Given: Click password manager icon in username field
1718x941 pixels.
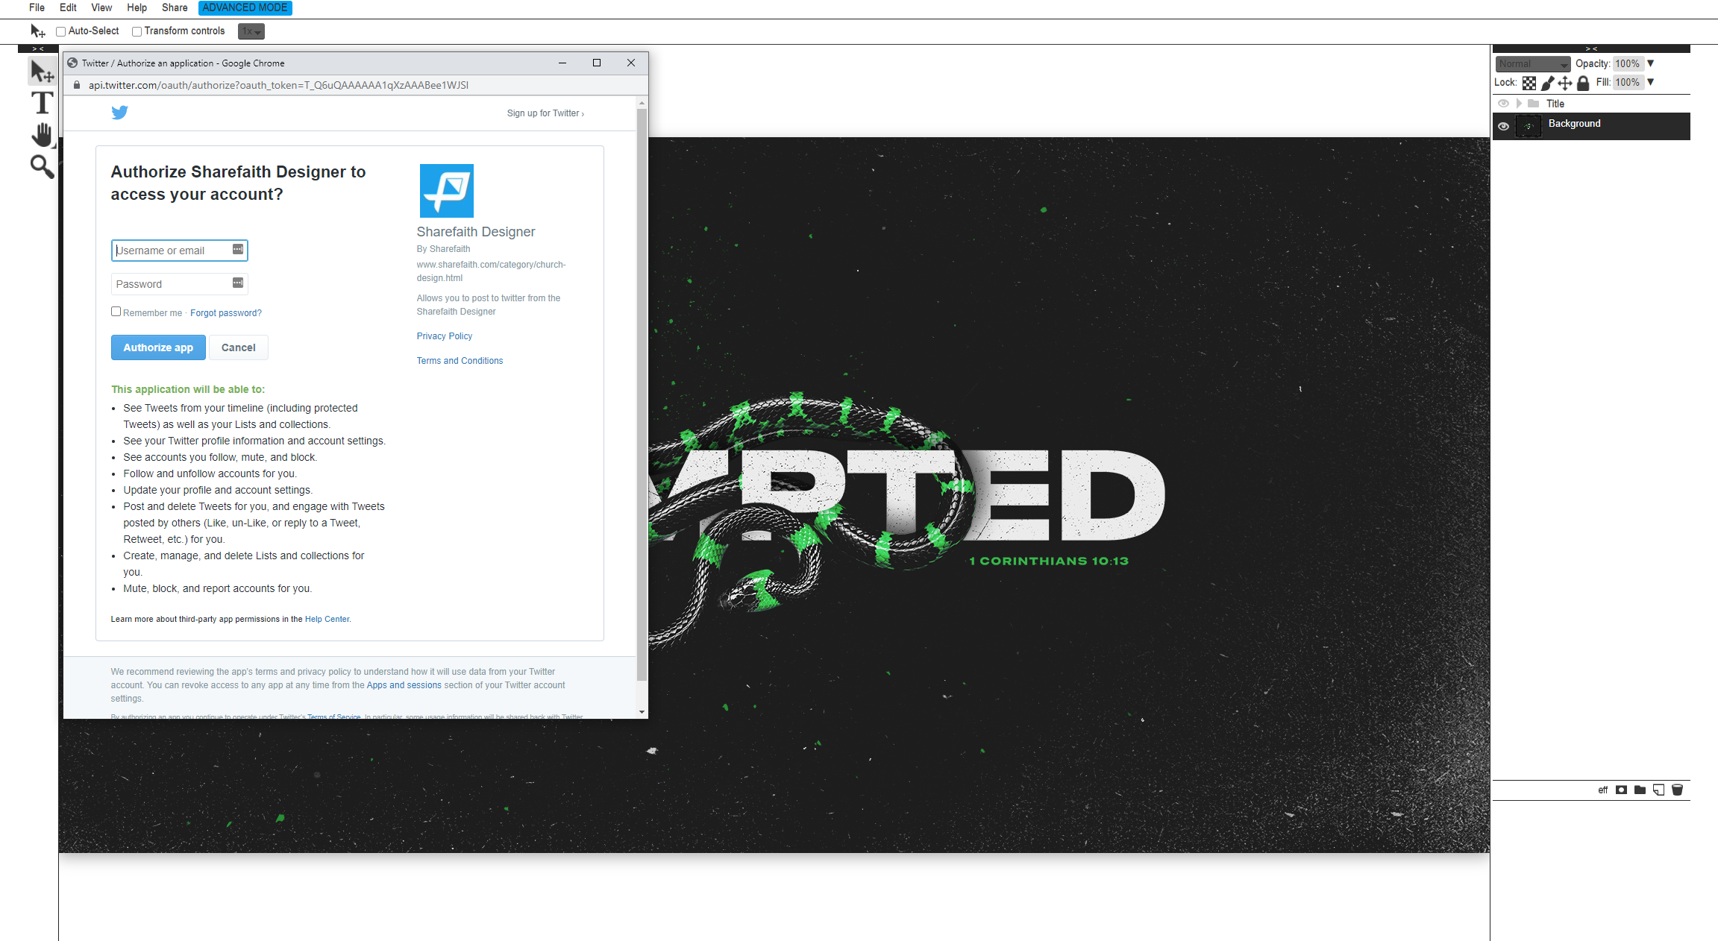Looking at the screenshot, I should point(238,249).
